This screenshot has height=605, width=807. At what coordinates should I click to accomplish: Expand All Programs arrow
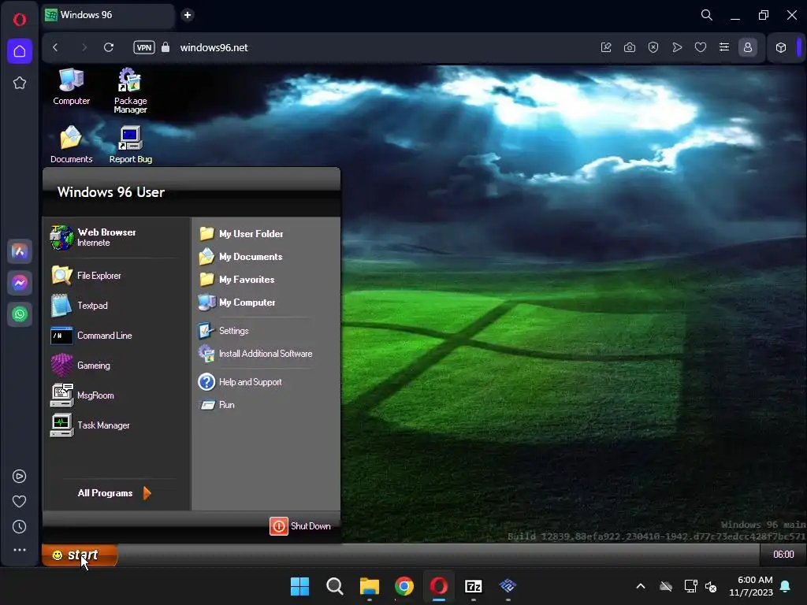[x=147, y=493]
